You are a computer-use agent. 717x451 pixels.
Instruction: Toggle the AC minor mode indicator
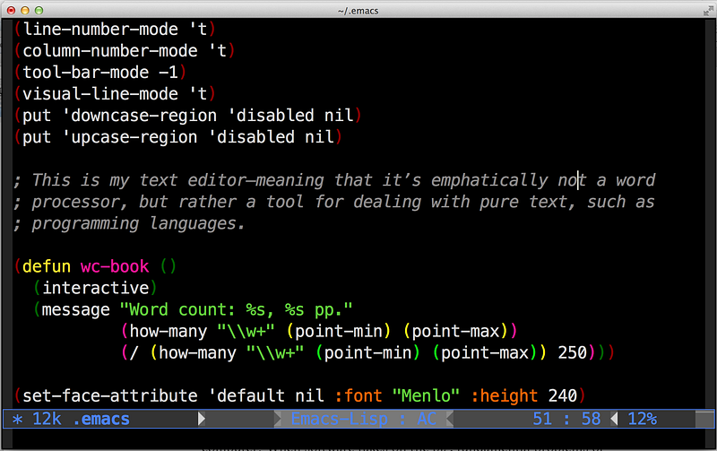click(x=428, y=419)
